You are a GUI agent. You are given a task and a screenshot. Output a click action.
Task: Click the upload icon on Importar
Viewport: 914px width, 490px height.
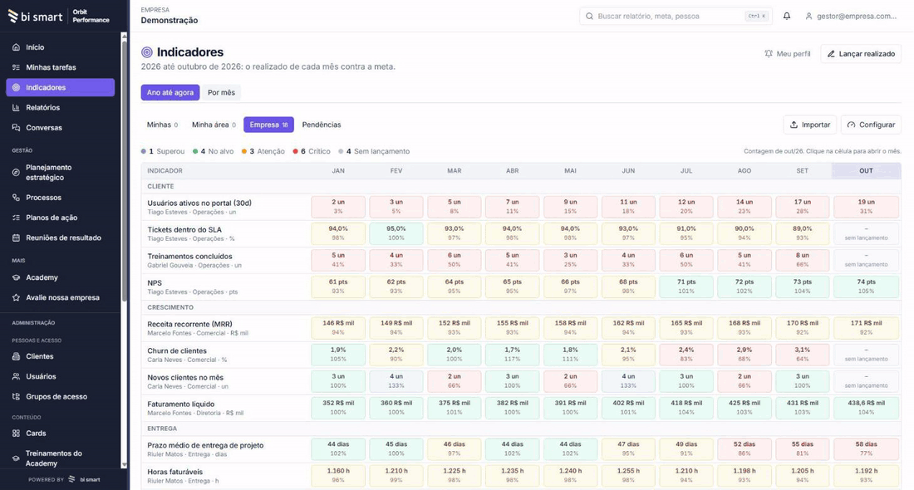[x=794, y=125]
